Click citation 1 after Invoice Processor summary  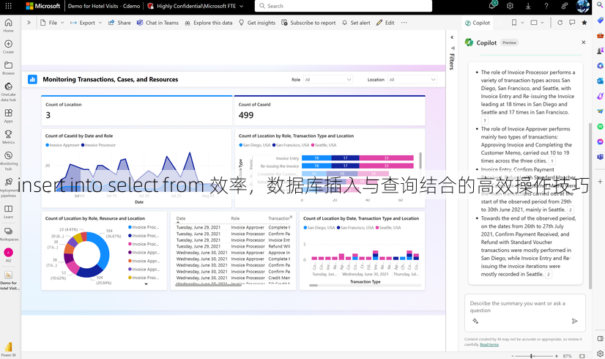tap(485, 120)
